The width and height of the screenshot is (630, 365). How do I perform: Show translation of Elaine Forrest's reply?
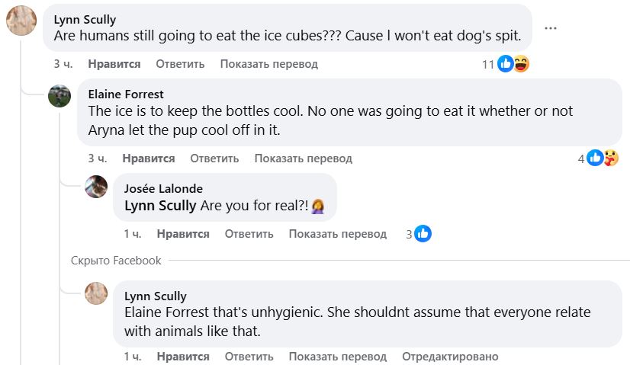304,158
